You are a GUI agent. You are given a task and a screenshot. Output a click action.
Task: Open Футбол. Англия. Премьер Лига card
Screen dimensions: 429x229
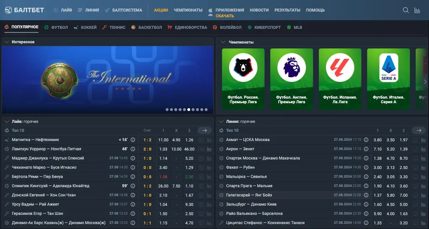click(x=292, y=79)
